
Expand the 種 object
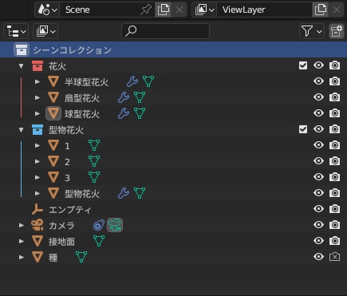coord(21,257)
